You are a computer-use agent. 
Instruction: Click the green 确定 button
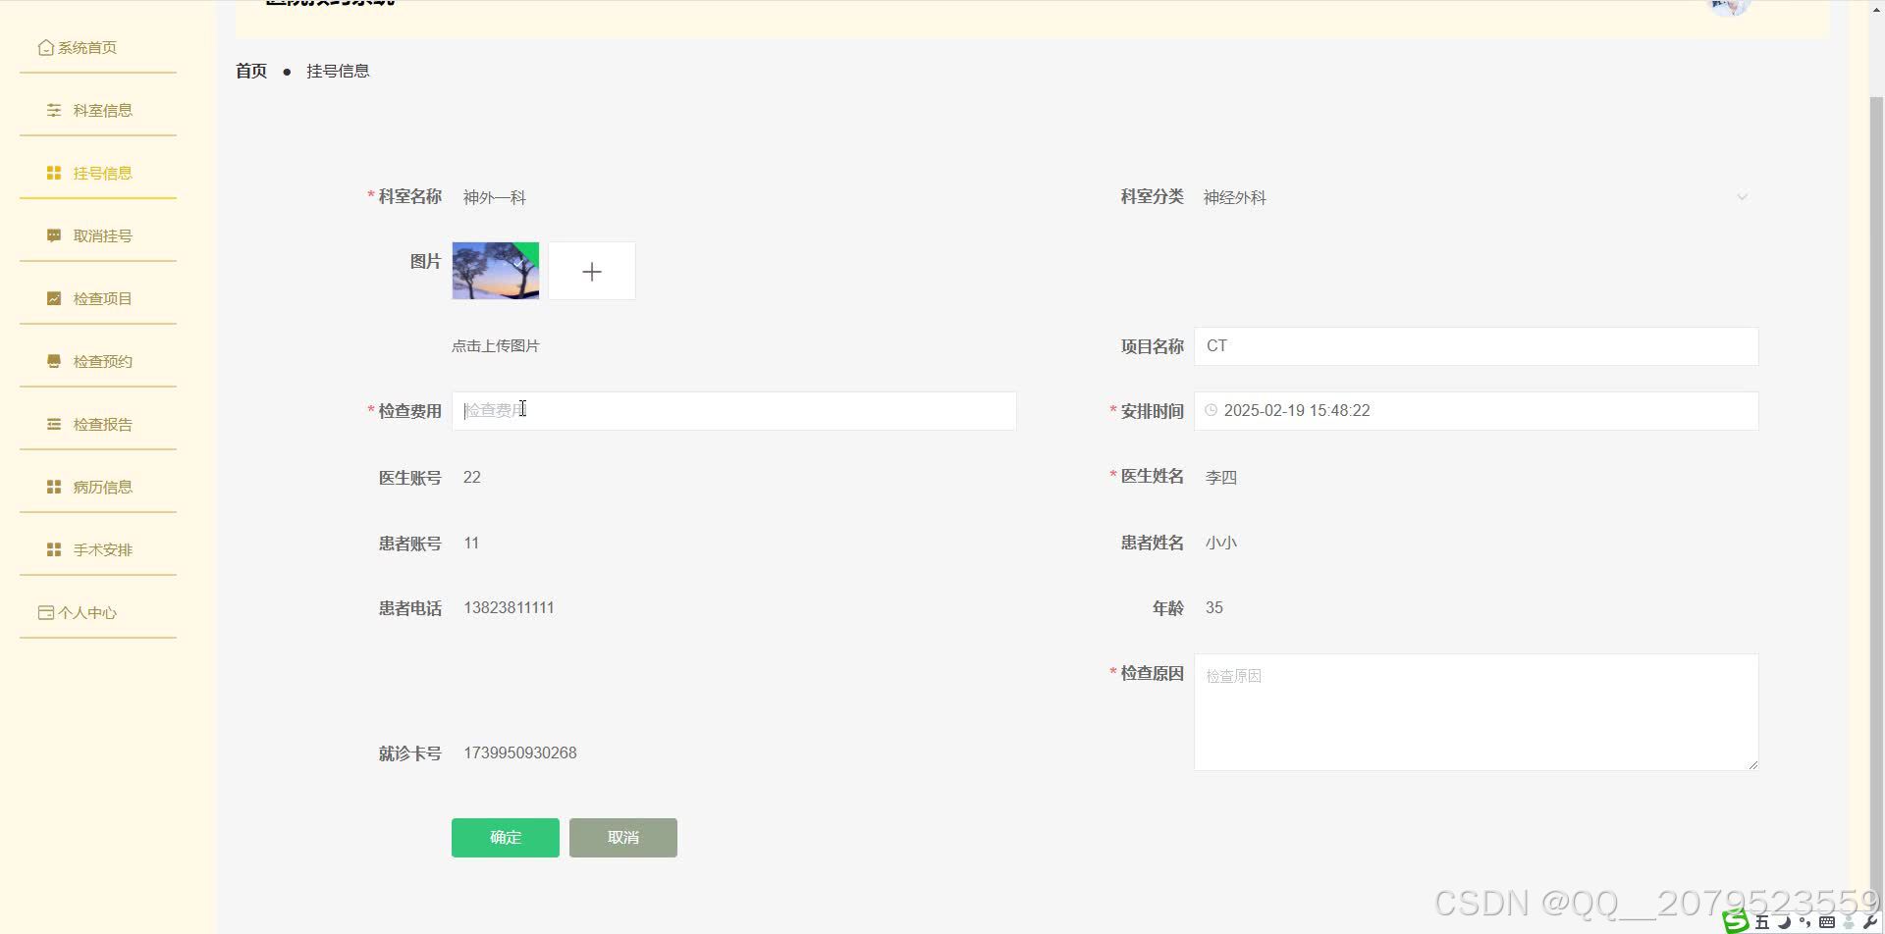coord(506,838)
